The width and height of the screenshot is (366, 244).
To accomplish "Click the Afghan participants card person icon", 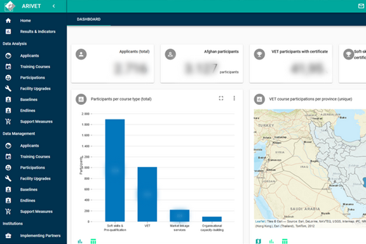I will pyautogui.click(x=170, y=54).
